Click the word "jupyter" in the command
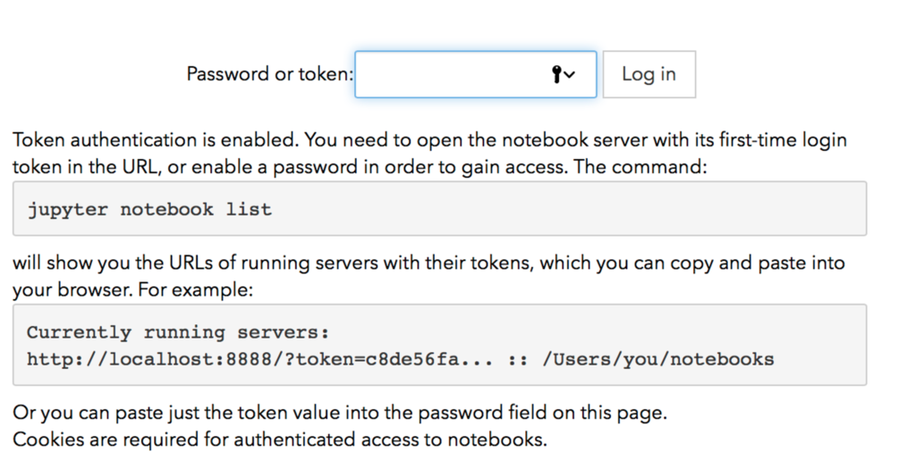This screenshot has height=469, width=916. pos(67,209)
